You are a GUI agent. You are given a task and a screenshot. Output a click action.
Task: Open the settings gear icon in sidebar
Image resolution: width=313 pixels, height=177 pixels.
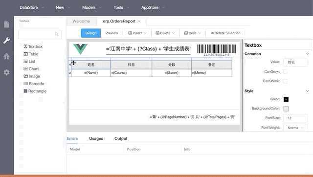pos(6,72)
